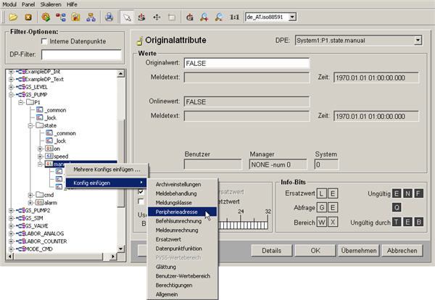Click the print toolbar icon
Viewport: 435px width, 300px height.
[108, 15]
